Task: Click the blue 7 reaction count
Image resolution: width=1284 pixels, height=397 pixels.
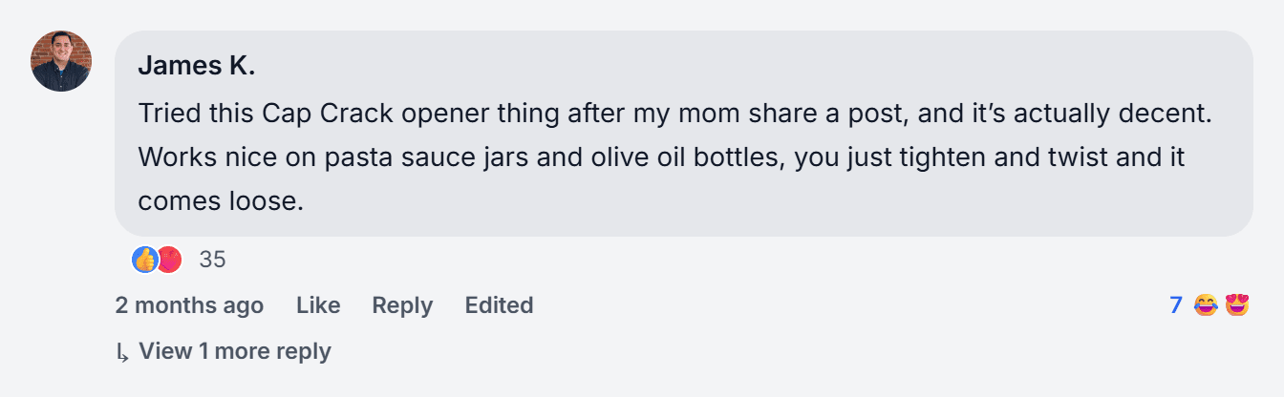Action: click(1176, 305)
